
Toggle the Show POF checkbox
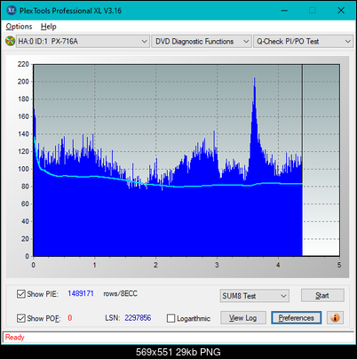pyautogui.click(x=21, y=318)
